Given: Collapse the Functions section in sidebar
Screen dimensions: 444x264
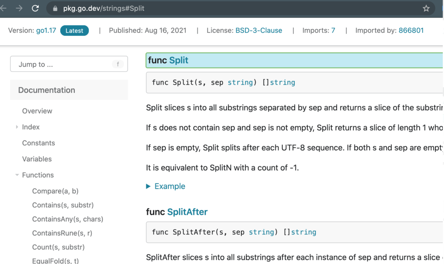Looking at the screenshot, I should click(x=17, y=175).
